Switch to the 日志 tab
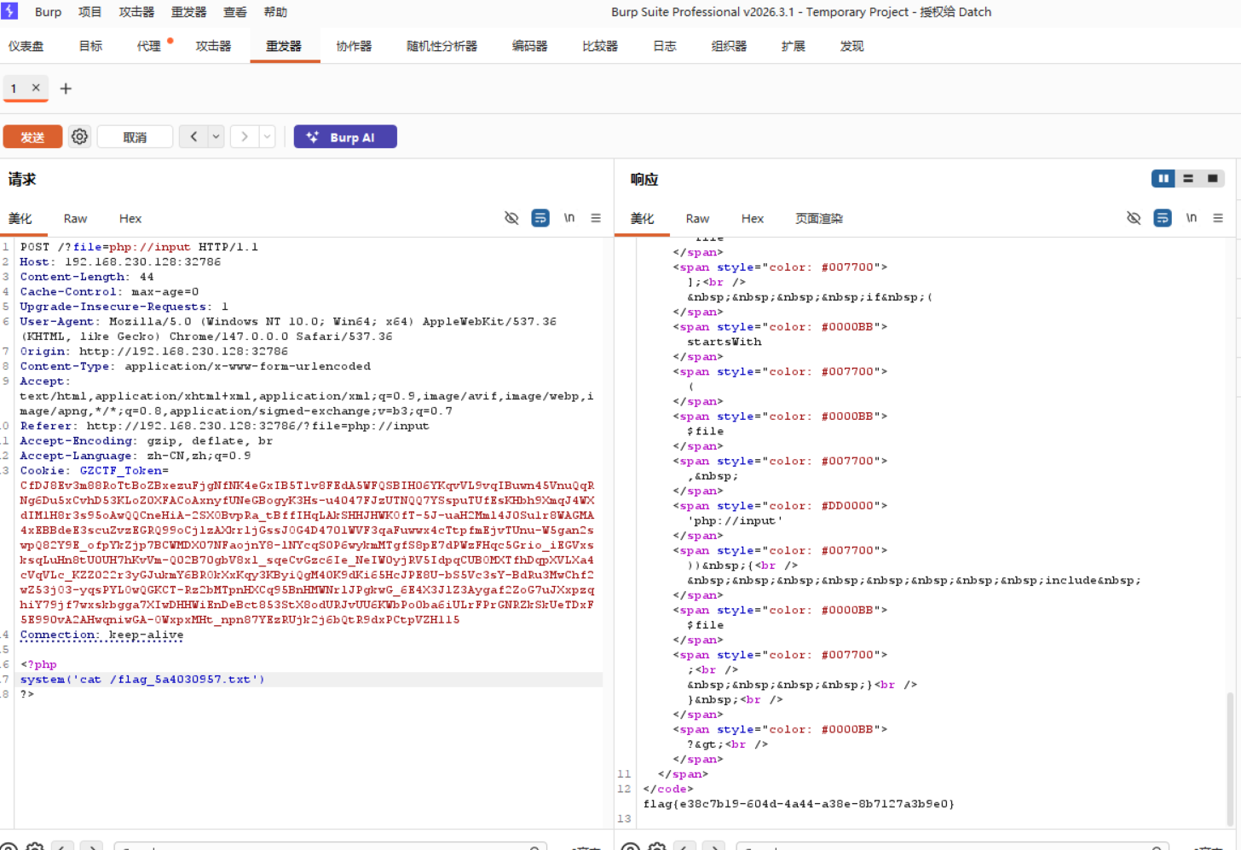The width and height of the screenshot is (1241, 850). [x=665, y=46]
